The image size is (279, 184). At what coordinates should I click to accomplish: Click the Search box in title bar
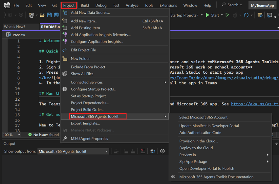[232, 5]
